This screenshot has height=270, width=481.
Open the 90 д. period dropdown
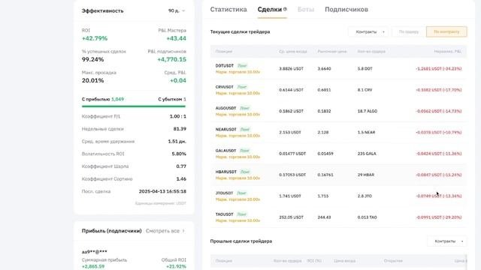[177, 10]
